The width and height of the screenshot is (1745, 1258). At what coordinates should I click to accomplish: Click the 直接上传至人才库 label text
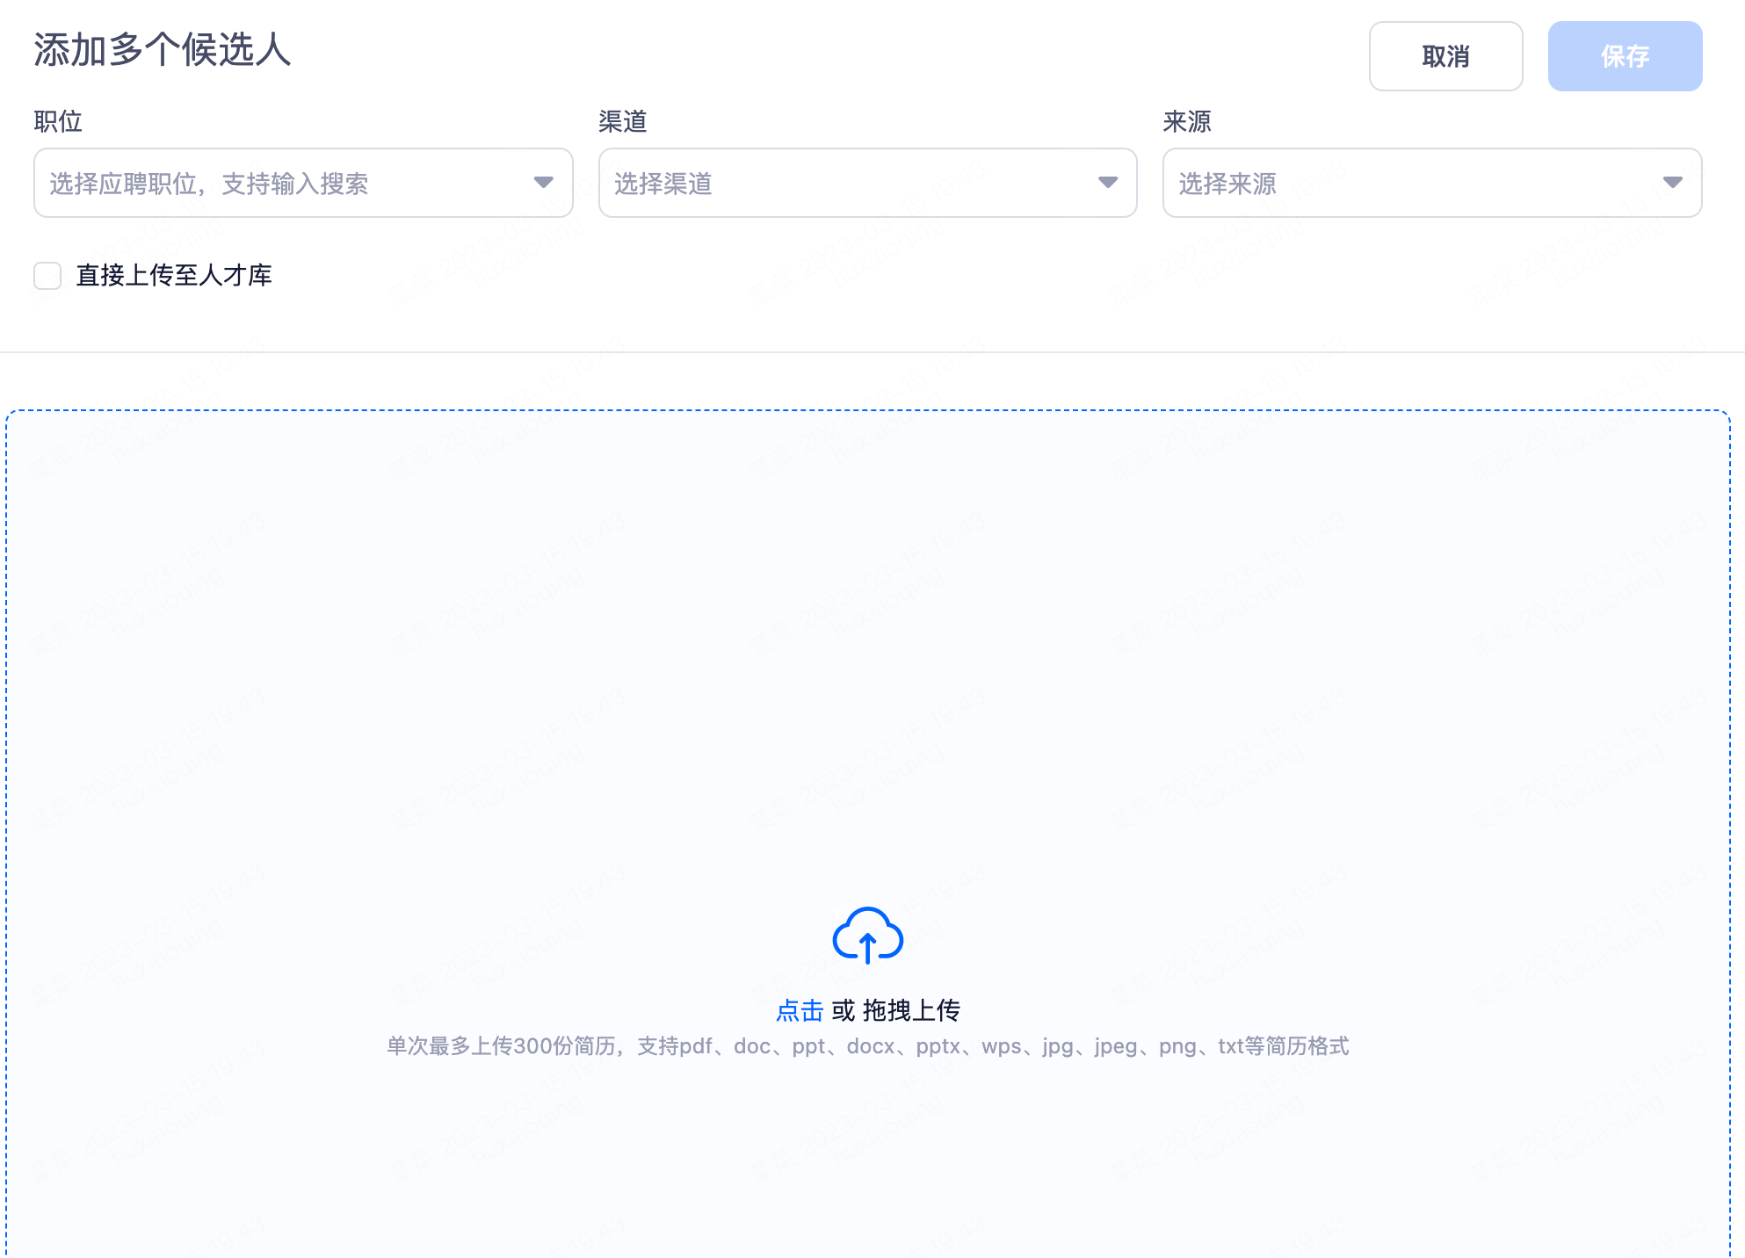click(x=174, y=276)
